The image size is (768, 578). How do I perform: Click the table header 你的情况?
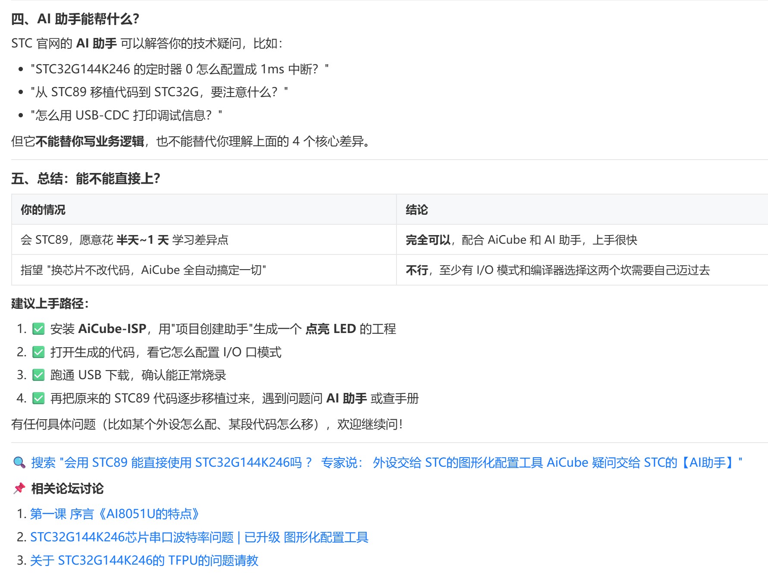pyautogui.click(x=204, y=210)
